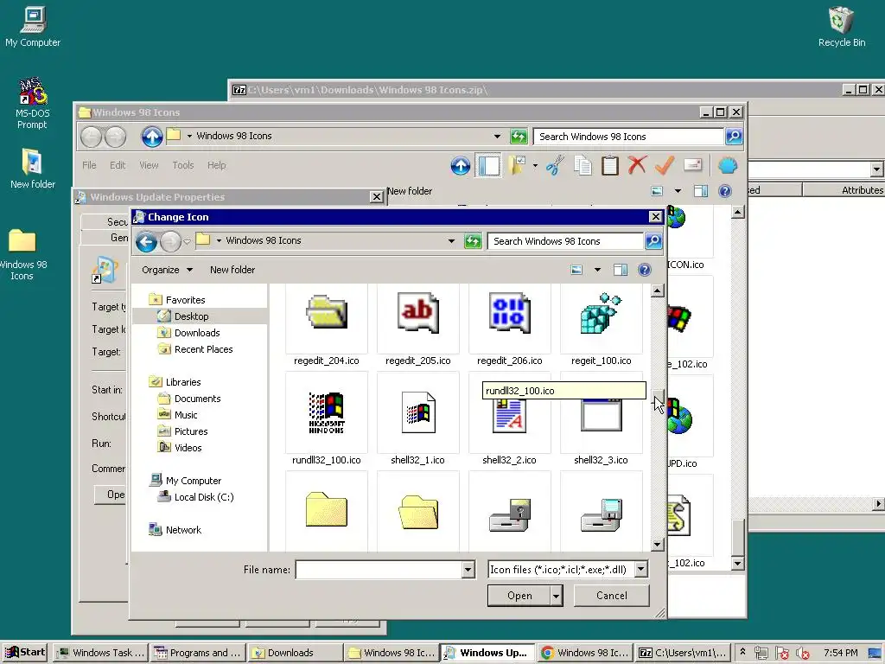
Task: Click the Cancel button
Action: 611,596
